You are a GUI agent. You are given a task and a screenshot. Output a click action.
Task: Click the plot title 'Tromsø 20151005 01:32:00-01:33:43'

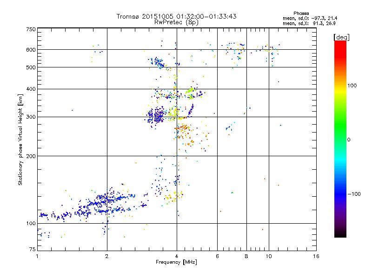[x=176, y=16]
